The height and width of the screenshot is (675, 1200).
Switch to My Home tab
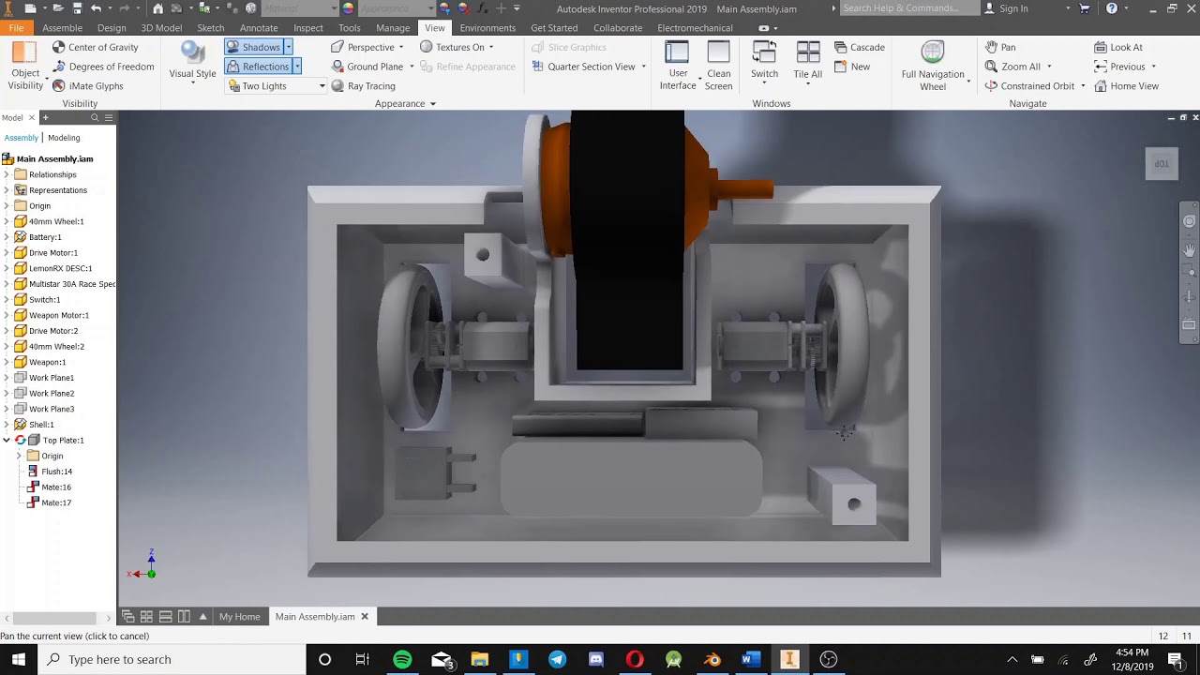click(x=239, y=617)
